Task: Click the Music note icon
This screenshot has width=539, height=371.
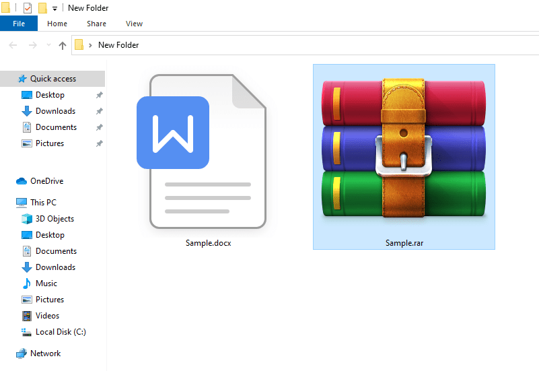Action: click(26, 283)
